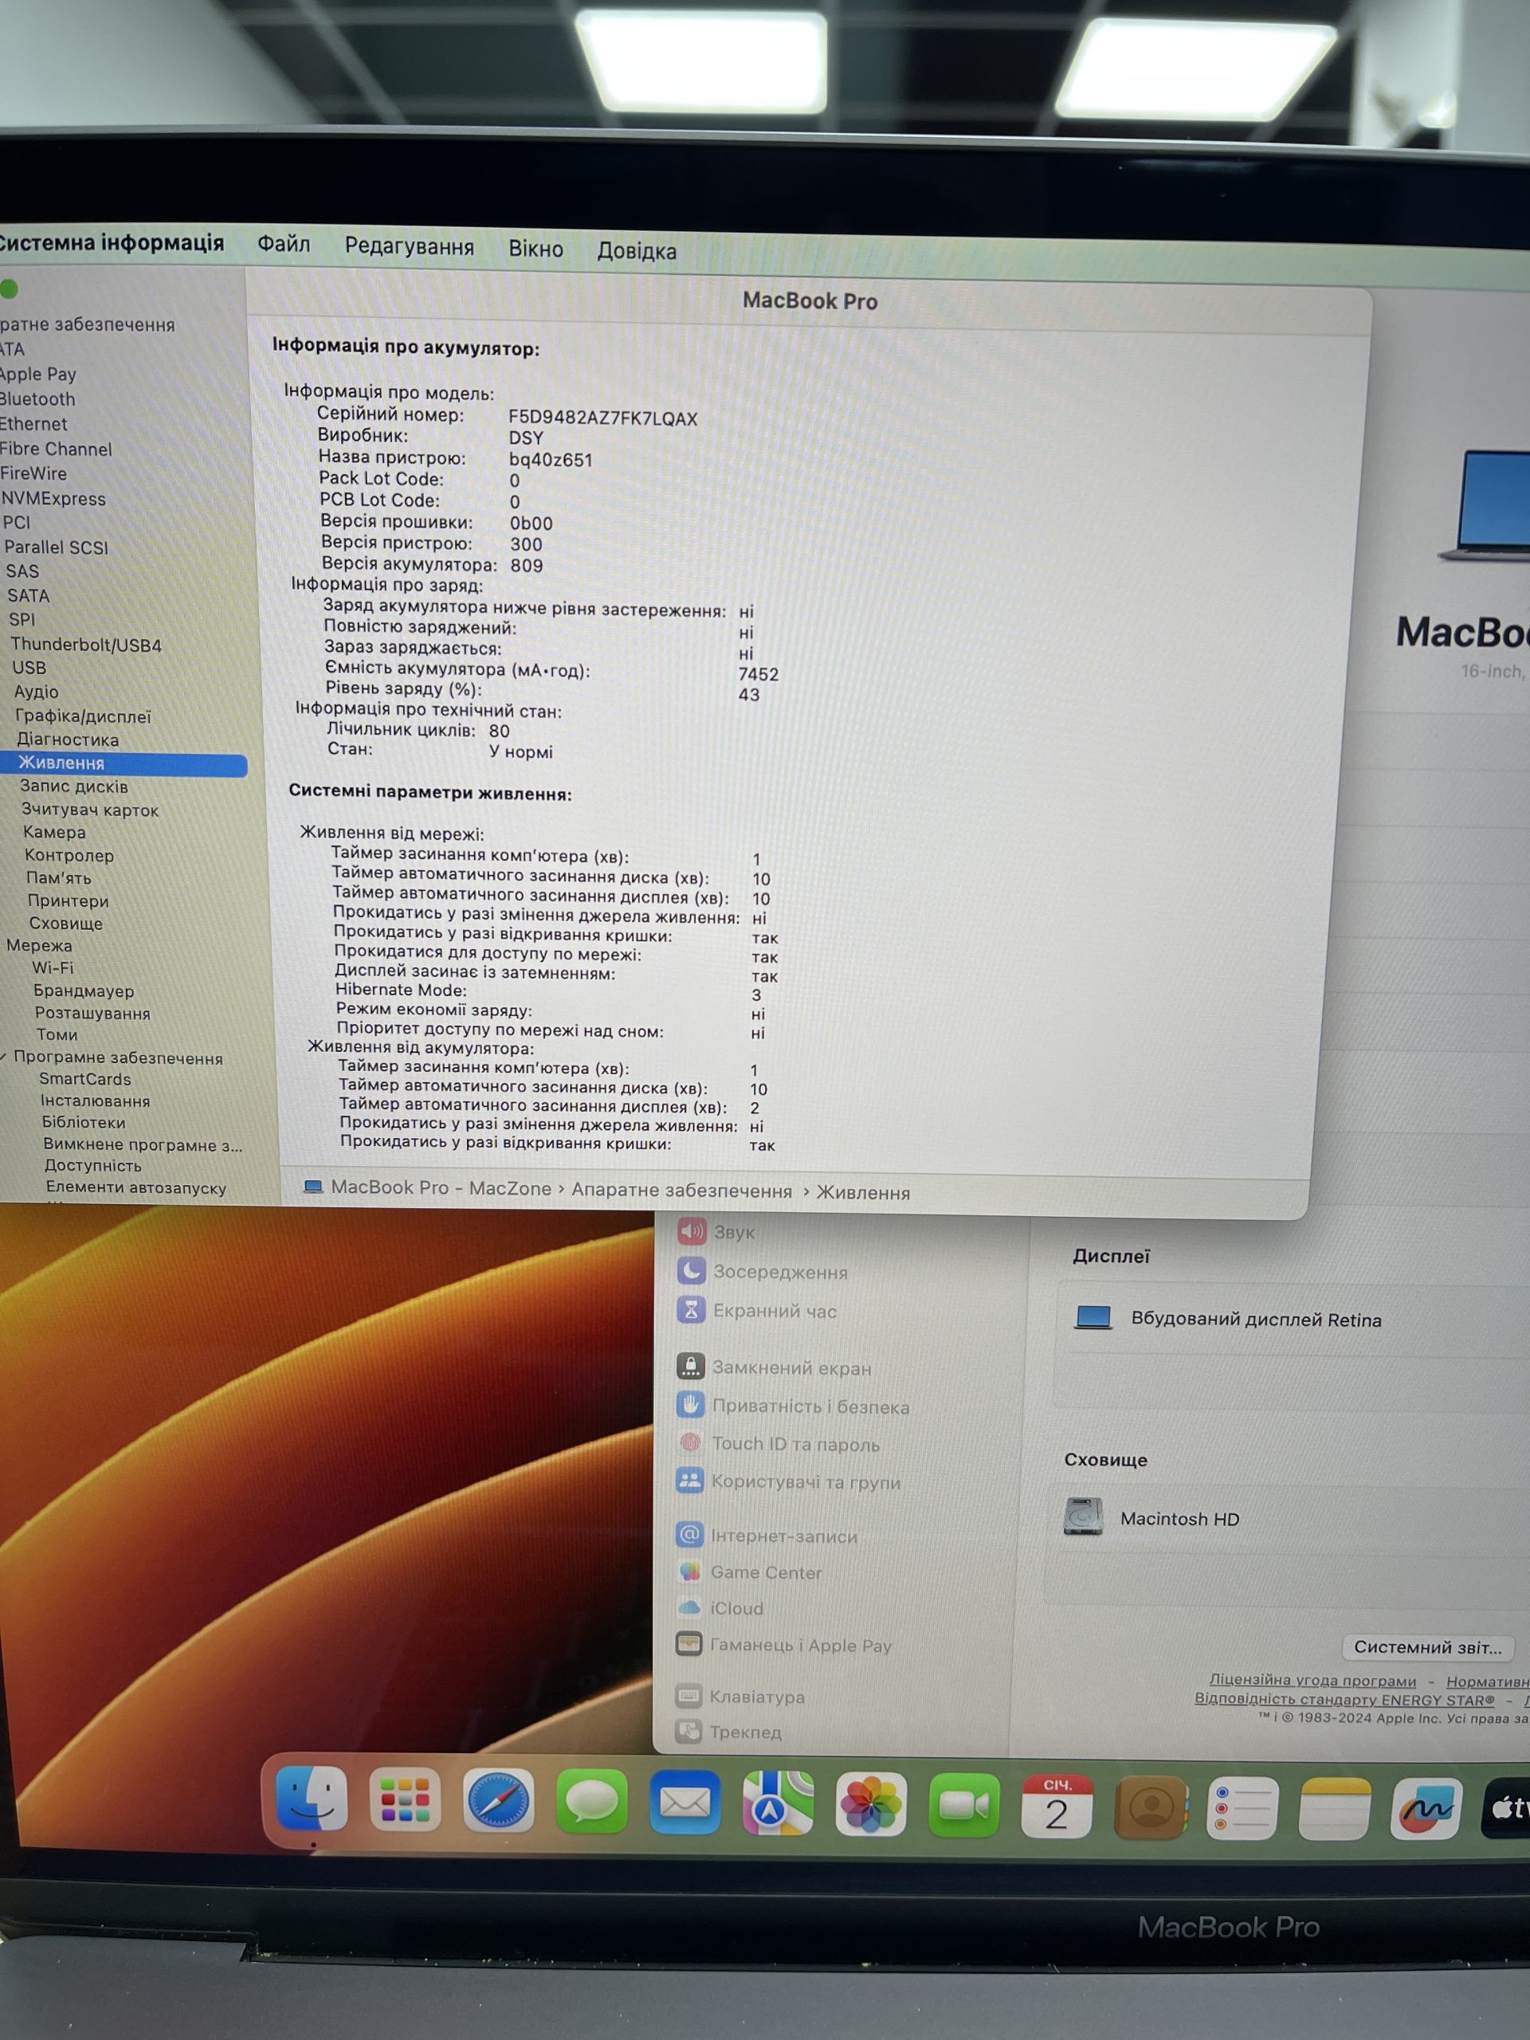Click the green window zoom button

(x=8, y=288)
